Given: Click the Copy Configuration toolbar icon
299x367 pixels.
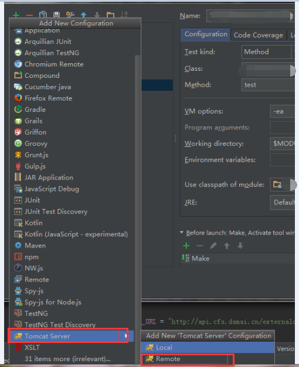Looking at the screenshot, I should 43,15.
